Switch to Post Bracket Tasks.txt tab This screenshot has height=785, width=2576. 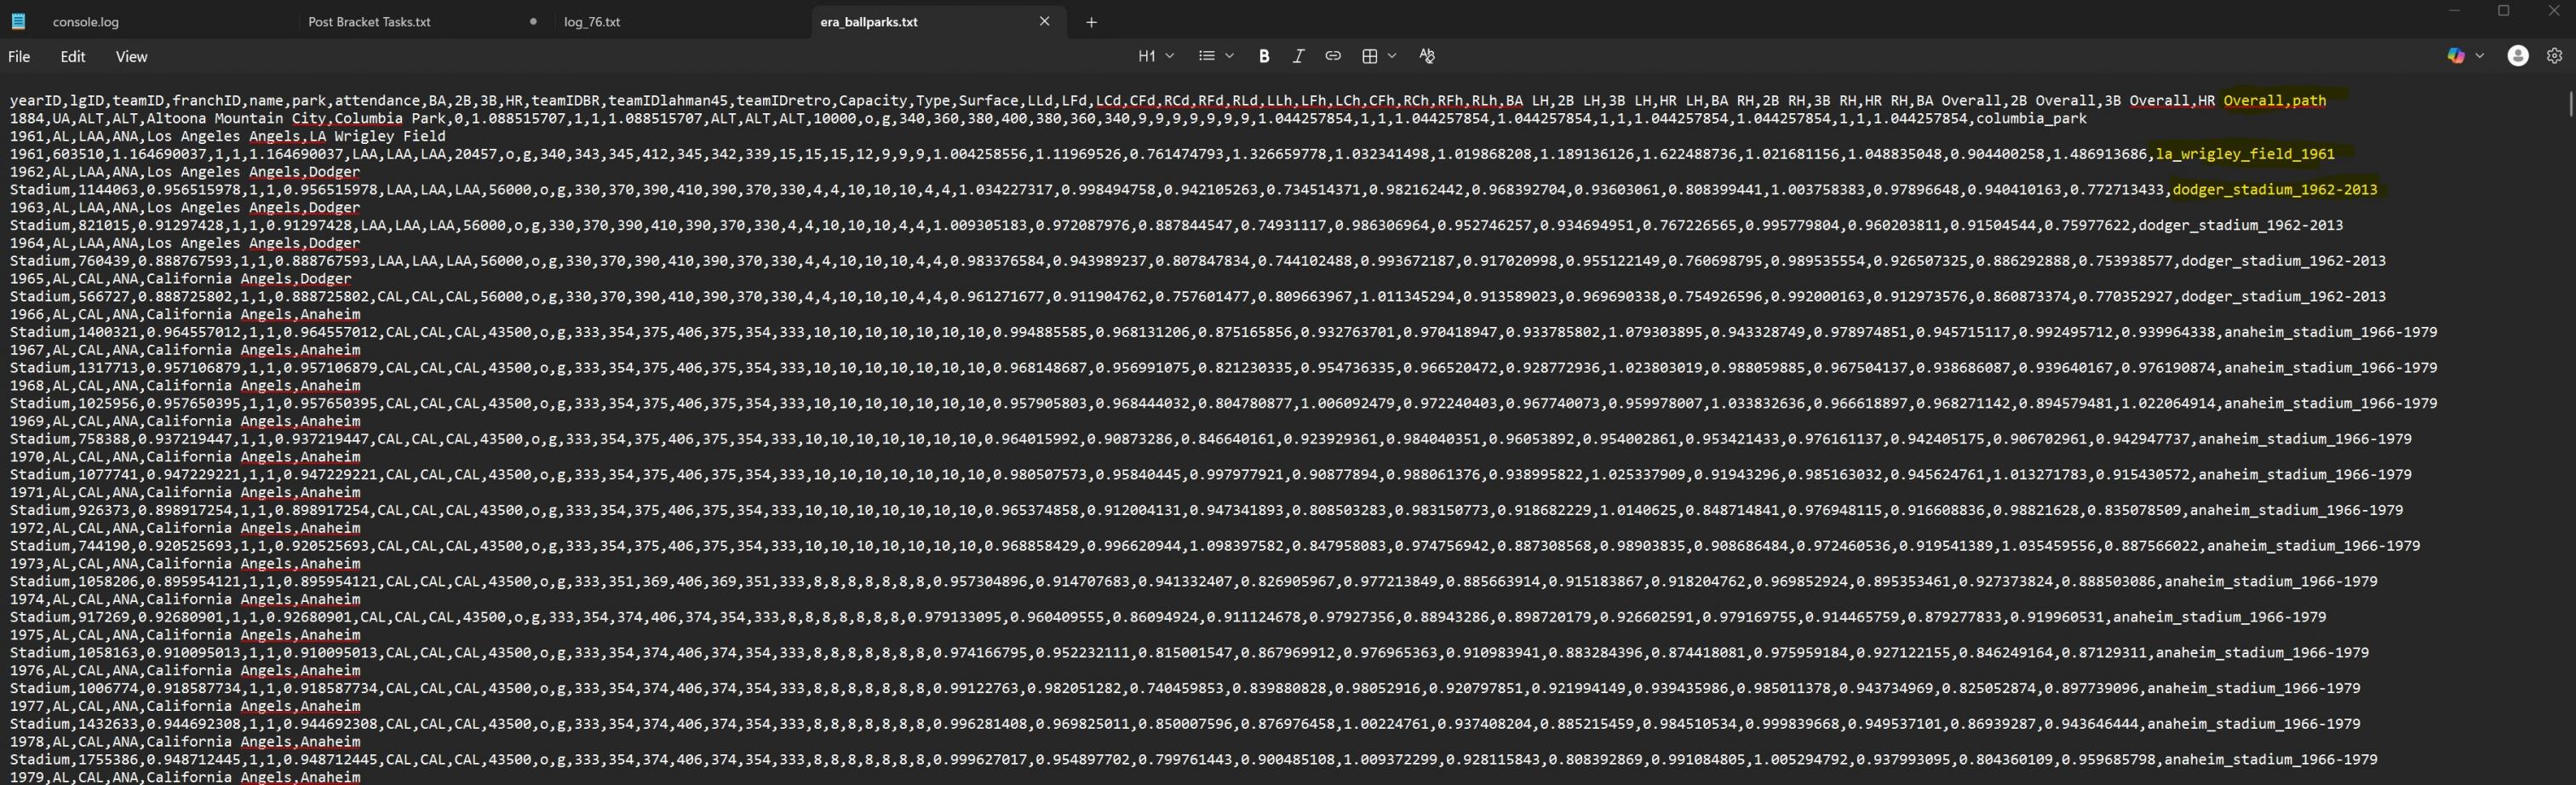click(369, 22)
